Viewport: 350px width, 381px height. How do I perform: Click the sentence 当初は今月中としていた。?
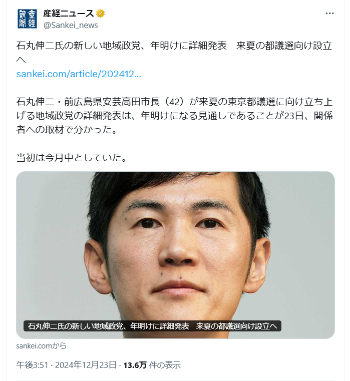(72, 158)
